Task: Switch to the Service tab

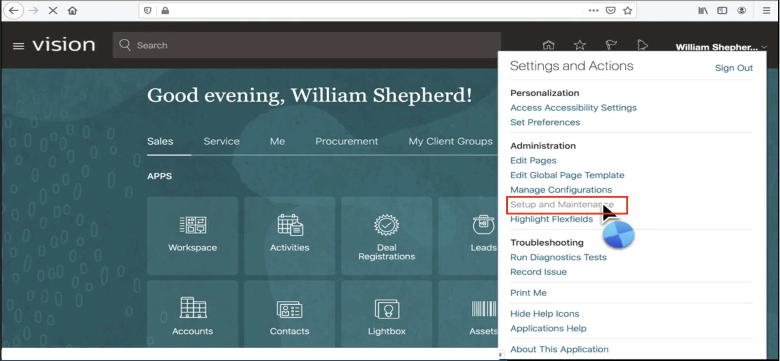Action: [x=221, y=141]
